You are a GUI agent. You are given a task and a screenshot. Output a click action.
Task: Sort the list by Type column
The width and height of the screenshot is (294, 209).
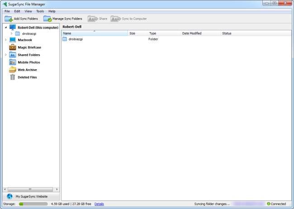pos(164,33)
